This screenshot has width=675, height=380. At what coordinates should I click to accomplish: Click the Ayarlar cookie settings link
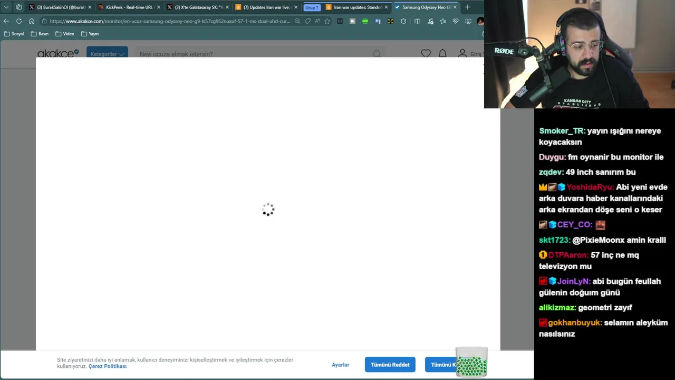pyautogui.click(x=340, y=365)
